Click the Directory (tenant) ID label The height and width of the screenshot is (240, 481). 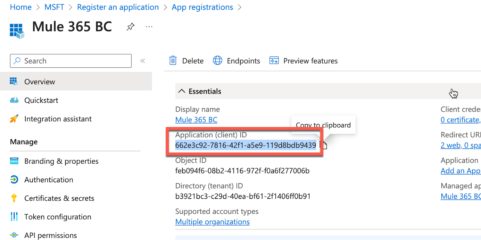[209, 186]
